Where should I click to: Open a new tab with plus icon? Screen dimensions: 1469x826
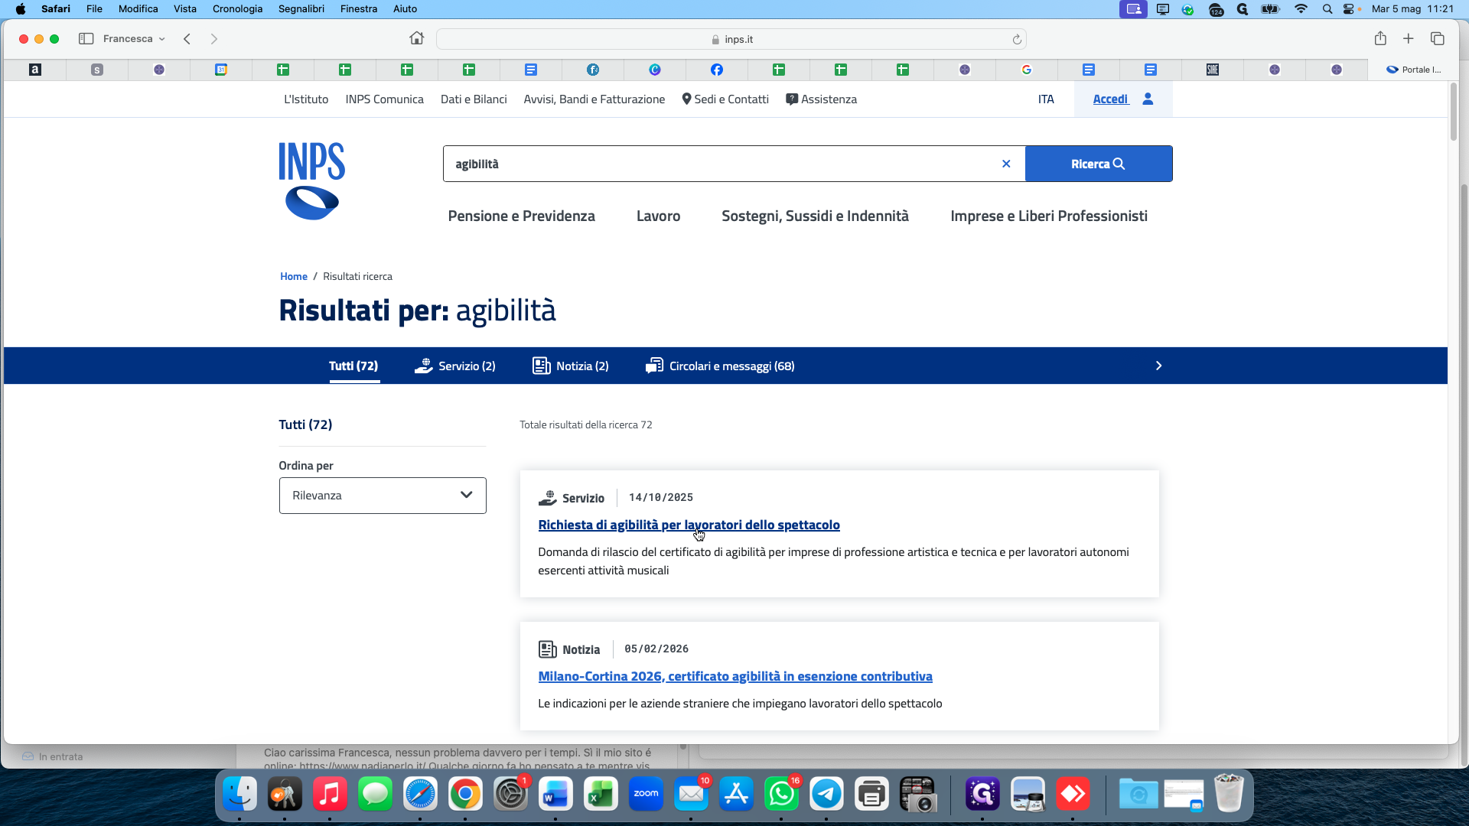pyautogui.click(x=1408, y=38)
